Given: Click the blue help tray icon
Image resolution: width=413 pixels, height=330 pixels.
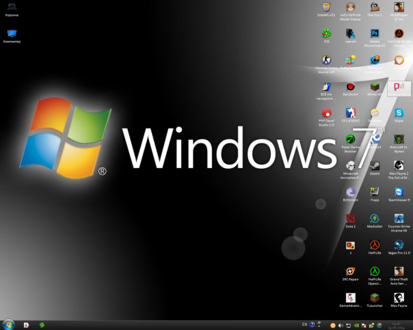Looking at the screenshot, I should (x=312, y=325).
